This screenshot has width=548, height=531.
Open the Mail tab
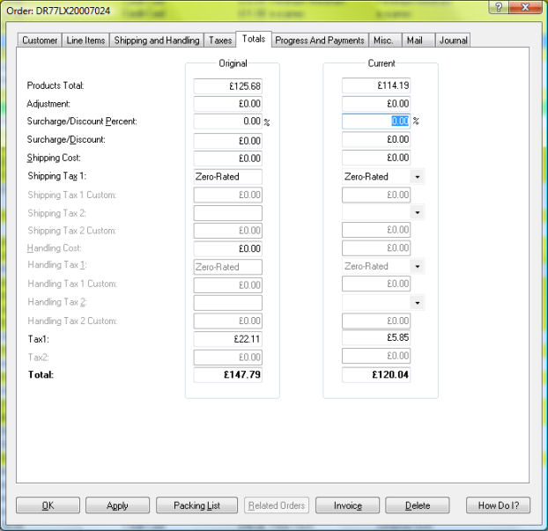(x=414, y=41)
